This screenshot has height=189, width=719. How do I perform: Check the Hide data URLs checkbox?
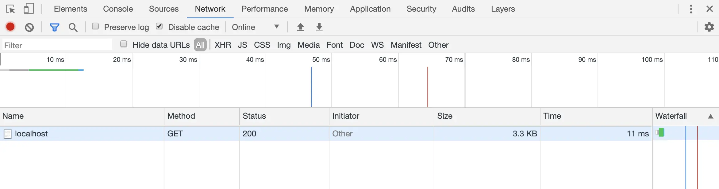124,44
